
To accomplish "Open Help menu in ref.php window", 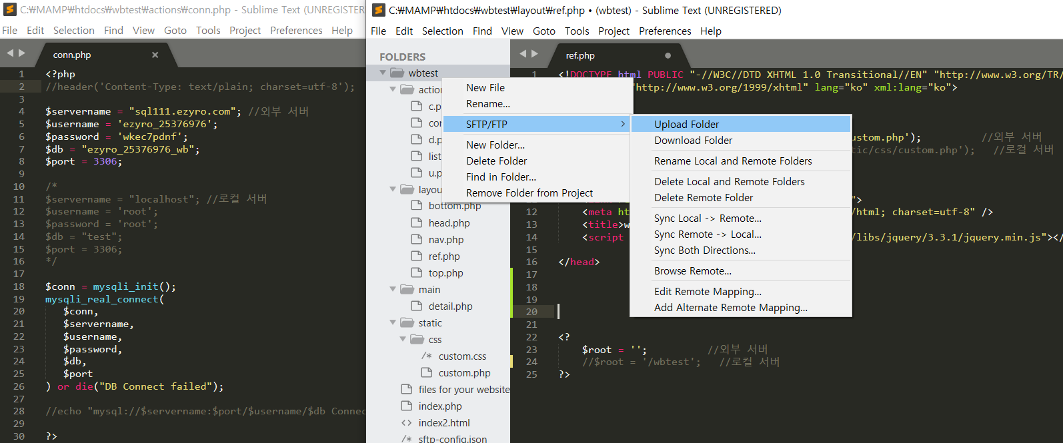I will [711, 31].
